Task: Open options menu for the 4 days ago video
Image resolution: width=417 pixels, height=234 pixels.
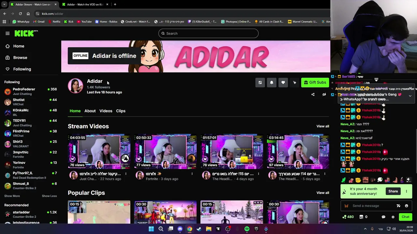Action: [258, 174]
